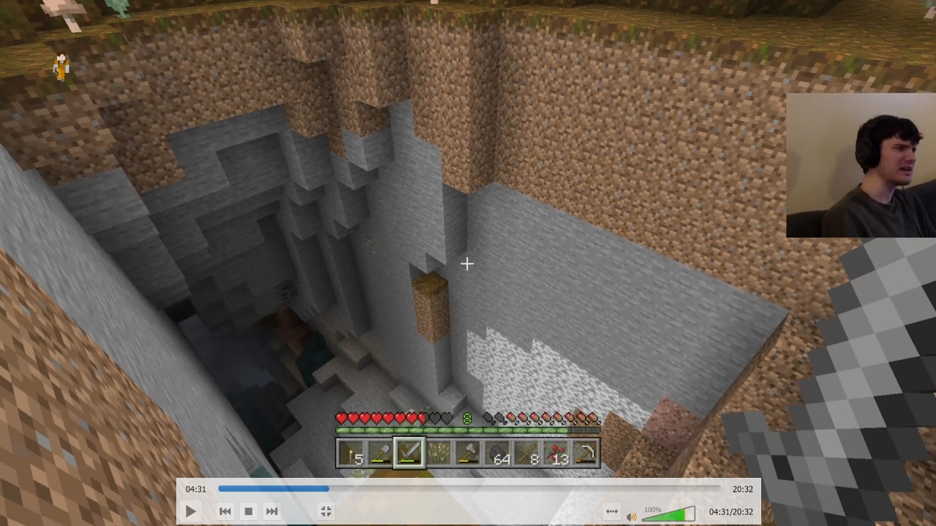Screen dimensions: 936x526
Task: Click the experience level number 8
Action: (x=467, y=419)
